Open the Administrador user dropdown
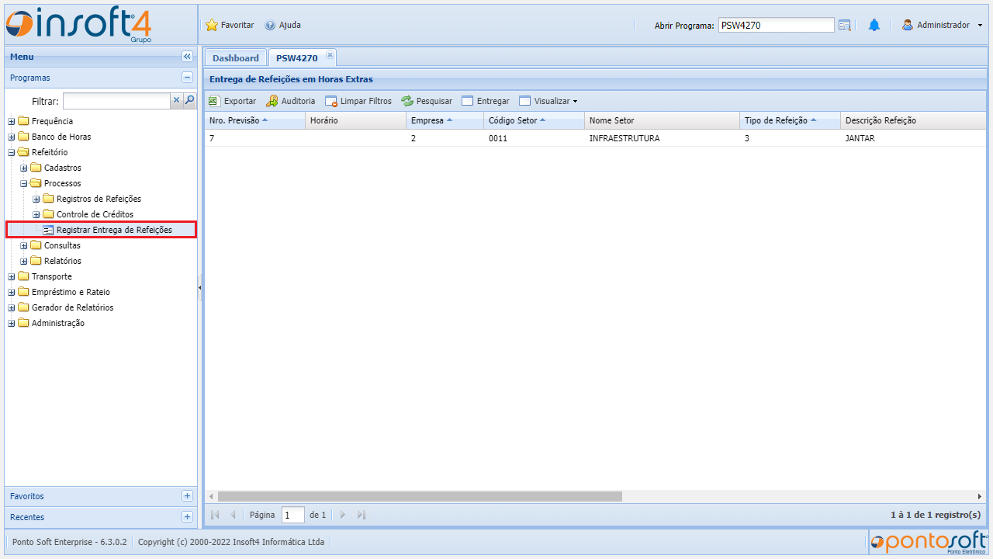Image resolution: width=993 pixels, height=559 pixels. coord(942,26)
